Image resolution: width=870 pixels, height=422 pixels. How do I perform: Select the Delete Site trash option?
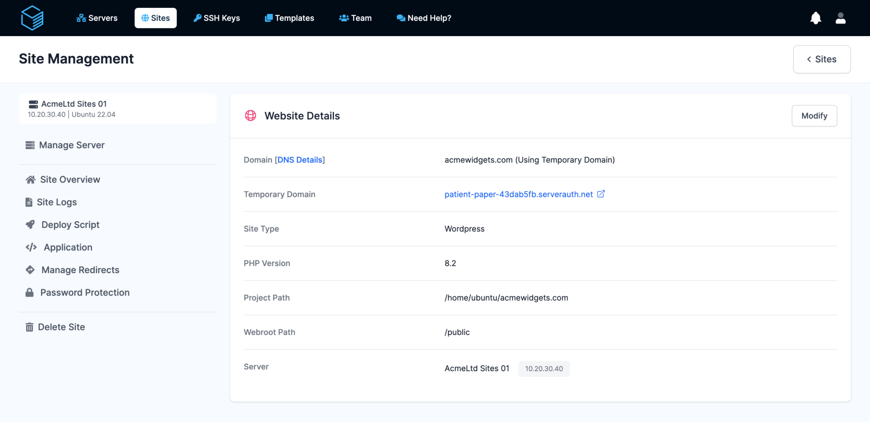click(x=61, y=327)
